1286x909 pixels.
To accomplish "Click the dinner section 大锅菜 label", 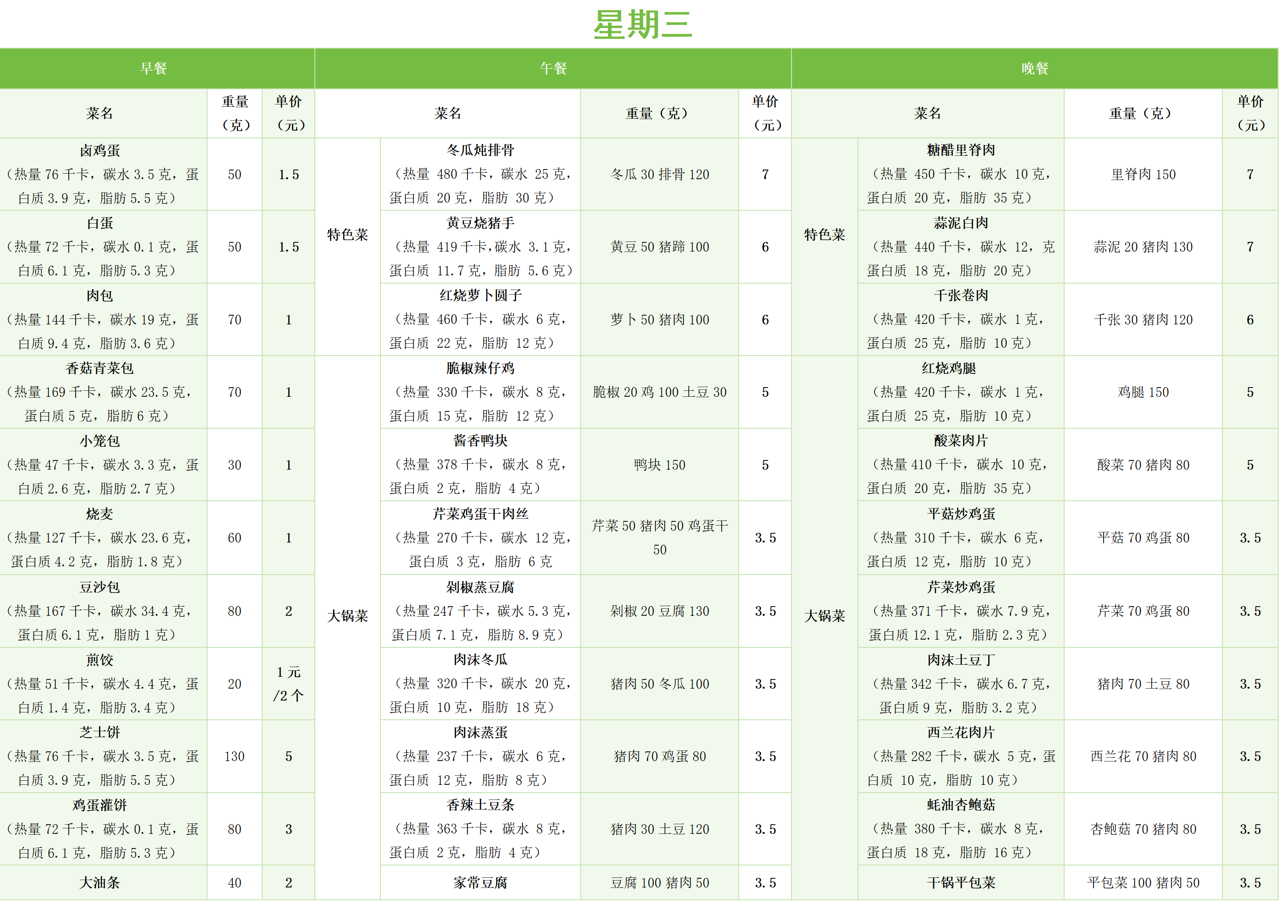I will click(x=824, y=616).
